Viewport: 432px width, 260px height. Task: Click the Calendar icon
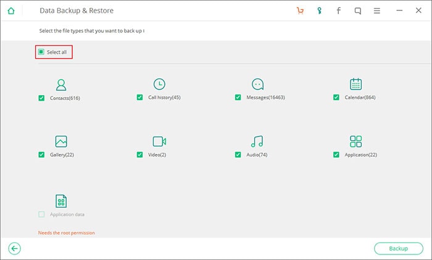point(355,84)
